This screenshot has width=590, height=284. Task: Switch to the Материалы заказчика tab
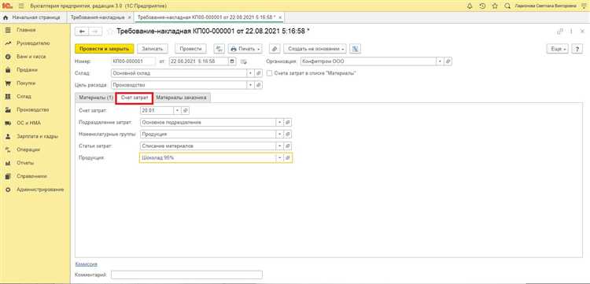(182, 98)
